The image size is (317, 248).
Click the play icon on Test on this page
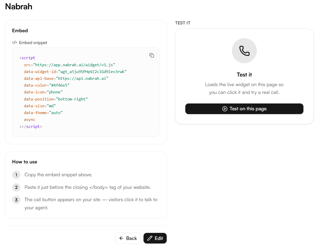pos(225,109)
